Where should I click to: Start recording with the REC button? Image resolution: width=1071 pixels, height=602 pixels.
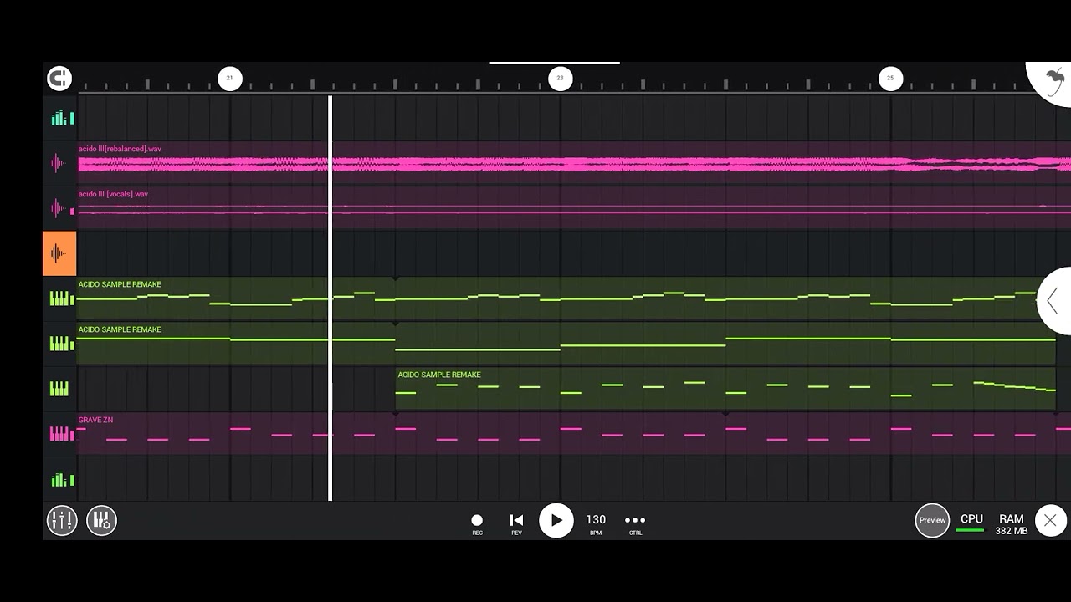pyautogui.click(x=477, y=523)
